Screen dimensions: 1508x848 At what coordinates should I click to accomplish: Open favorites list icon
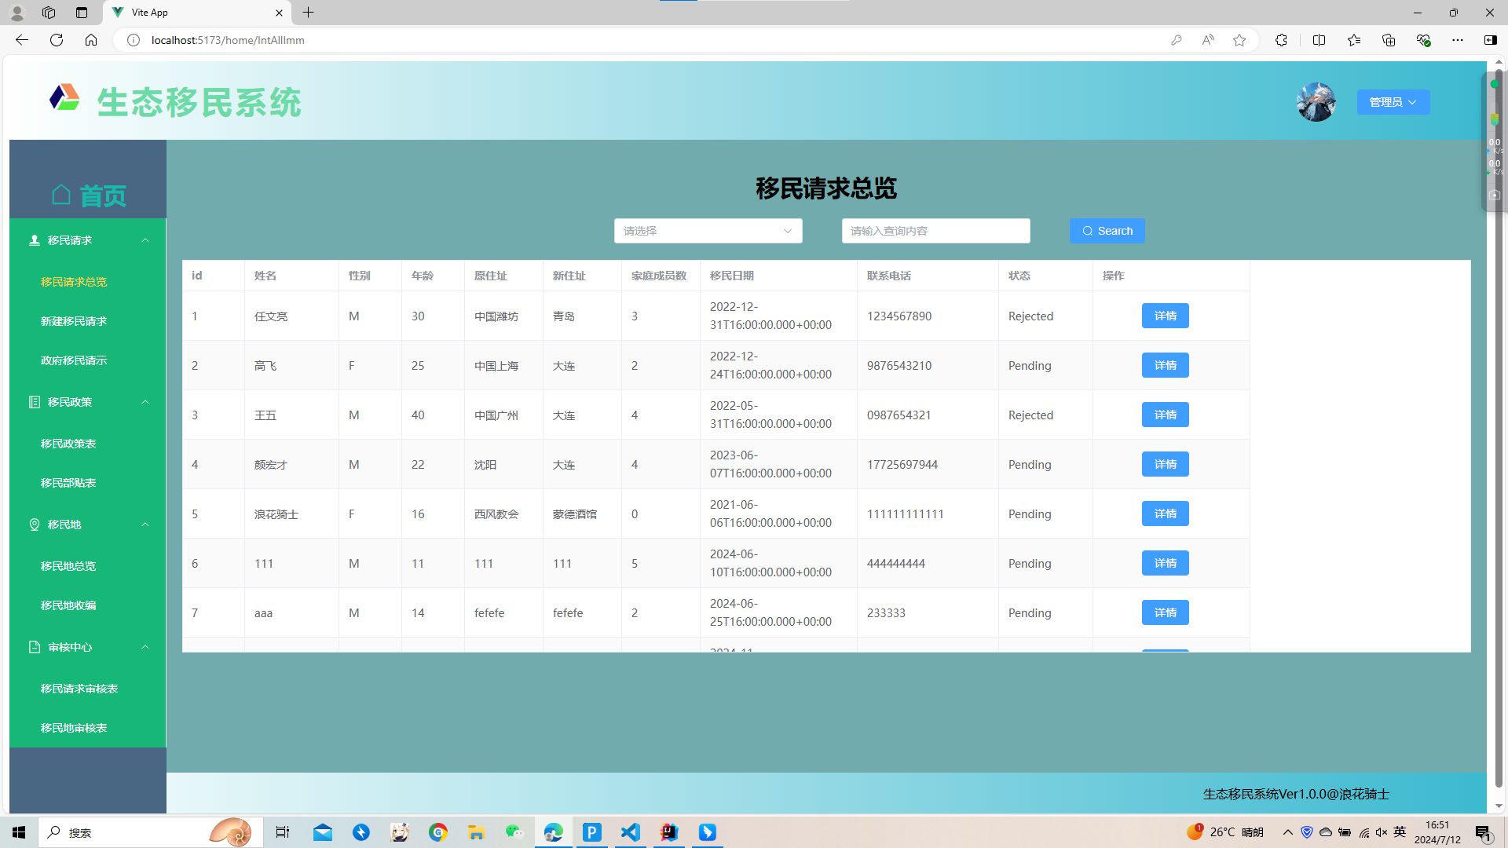1354,40
